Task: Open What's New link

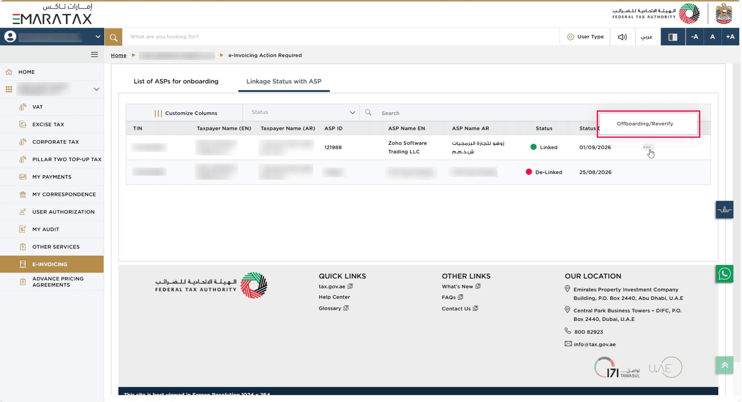Action: point(461,287)
